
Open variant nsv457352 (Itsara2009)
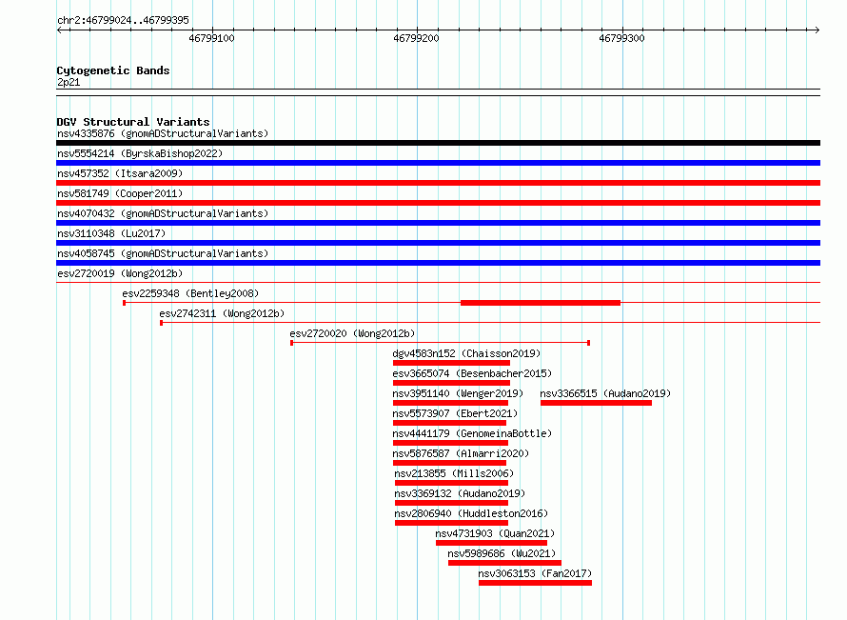pos(120,173)
